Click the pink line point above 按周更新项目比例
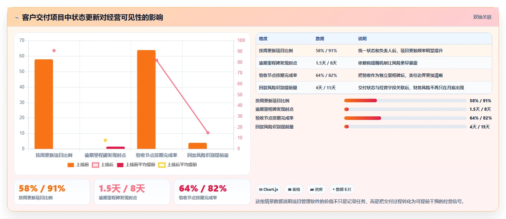This screenshot has height=219, width=506. tap(54, 50)
